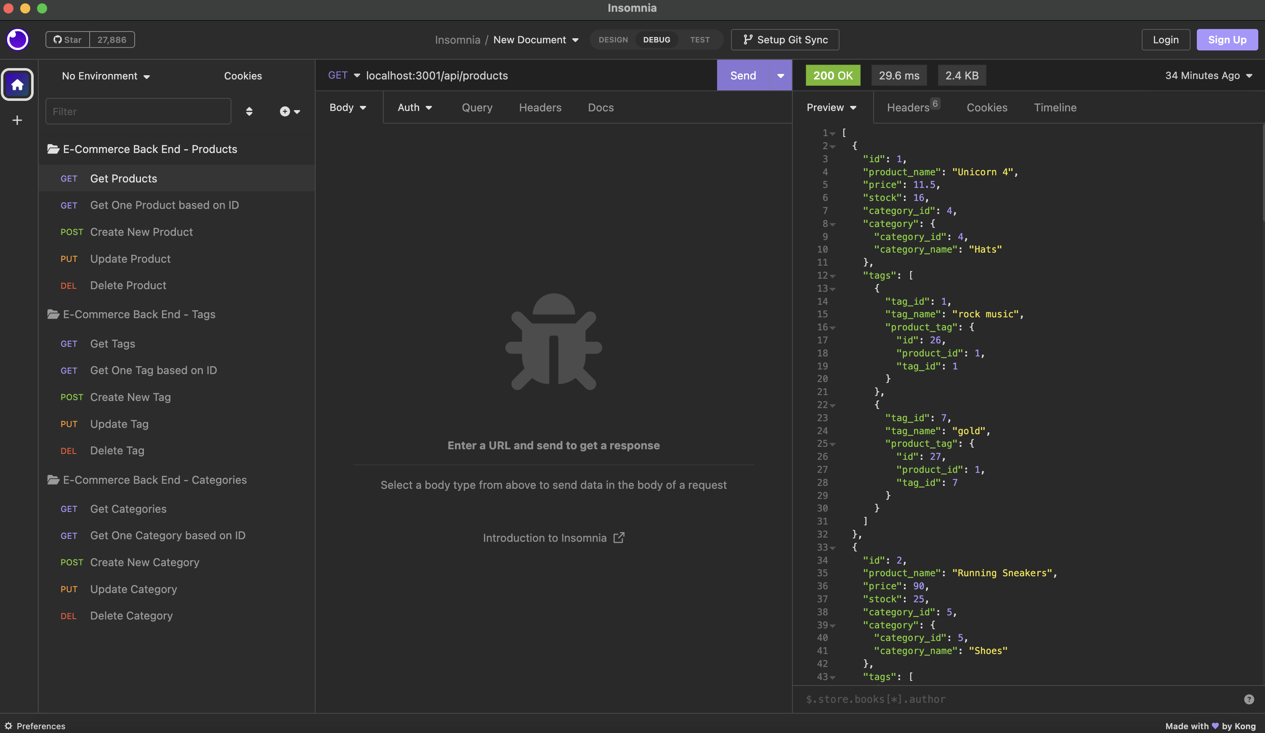
Task: Open the No Environment dropdown
Action: click(x=105, y=76)
